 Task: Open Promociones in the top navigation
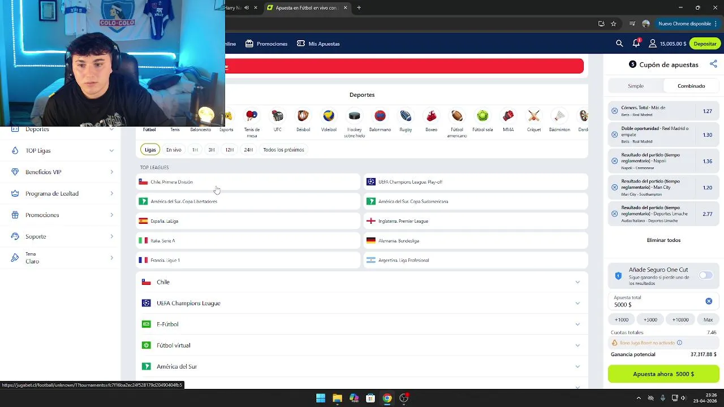pyautogui.click(x=266, y=44)
